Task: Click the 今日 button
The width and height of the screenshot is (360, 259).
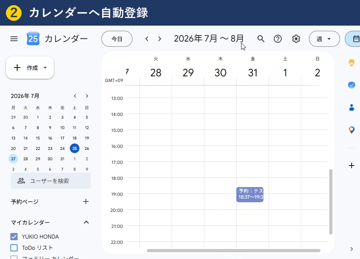Action: [117, 39]
